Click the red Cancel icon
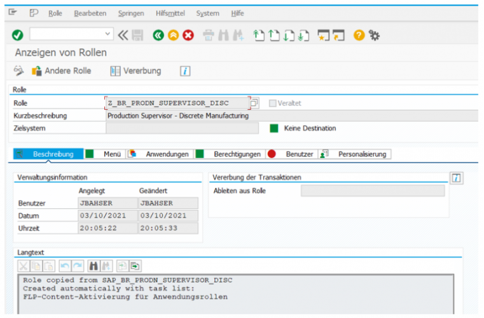The width and height of the screenshot is (484, 318). click(188, 35)
